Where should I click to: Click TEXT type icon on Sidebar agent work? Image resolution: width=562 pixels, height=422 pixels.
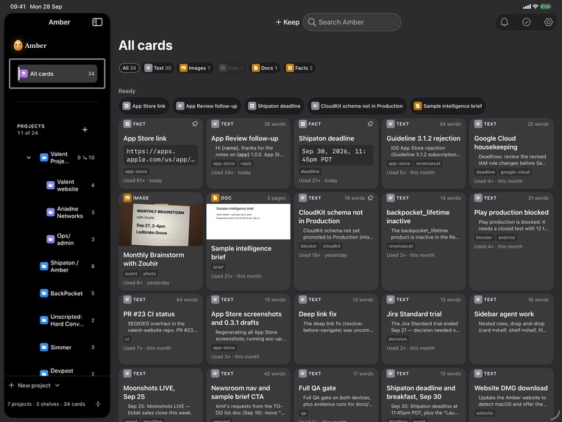tap(478, 299)
